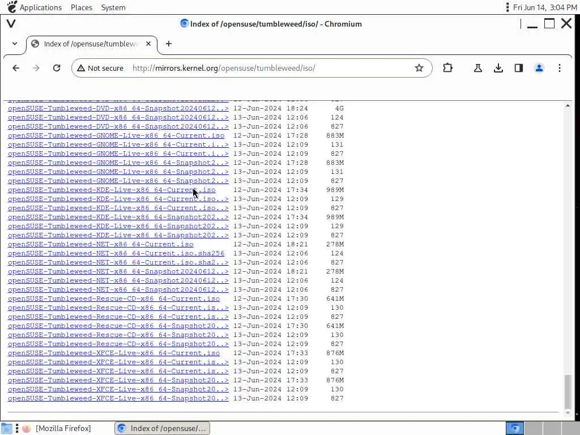This screenshot has height=435, width=580.
Task: Click the vertical scrollbar thumb
Action: click(x=568, y=391)
